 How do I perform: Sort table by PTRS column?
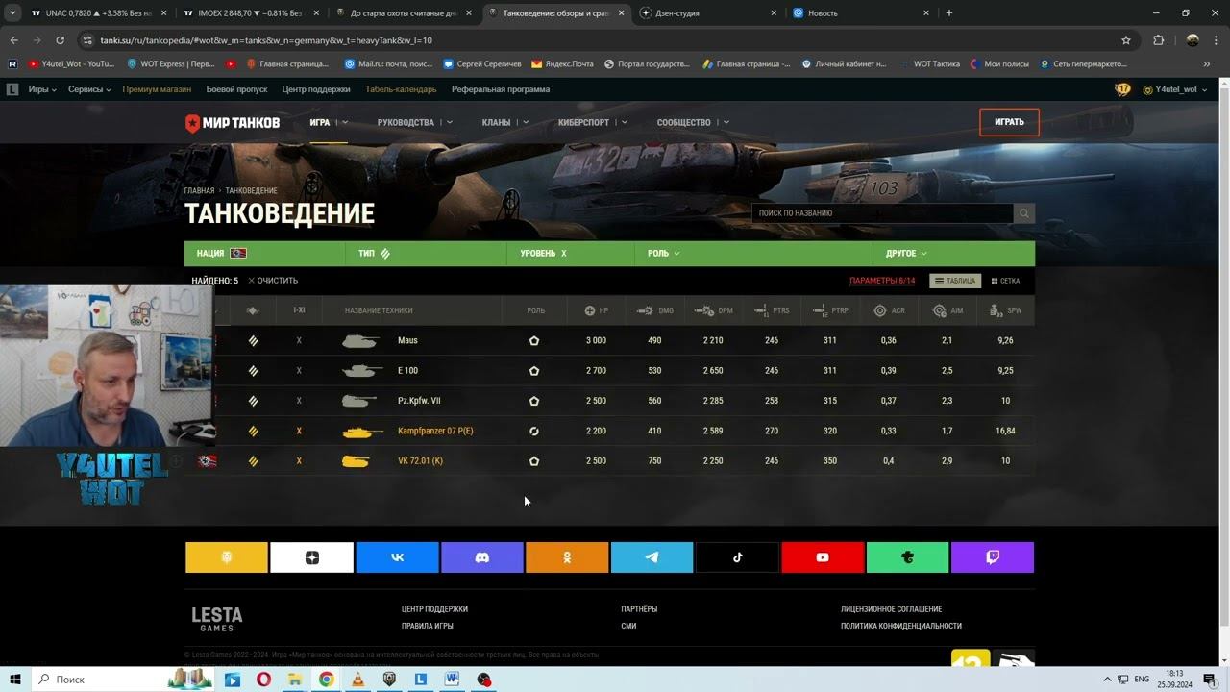point(772,310)
